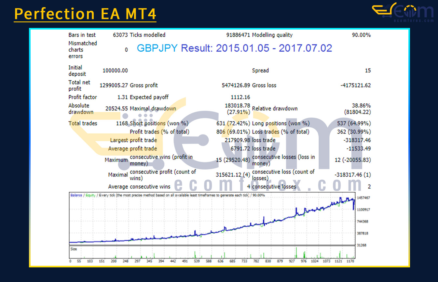Image resolution: width=438 pixels, height=282 pixels.
Task: Click consecutive wins value 15 (29520.48)
Action: coord(233,160)
